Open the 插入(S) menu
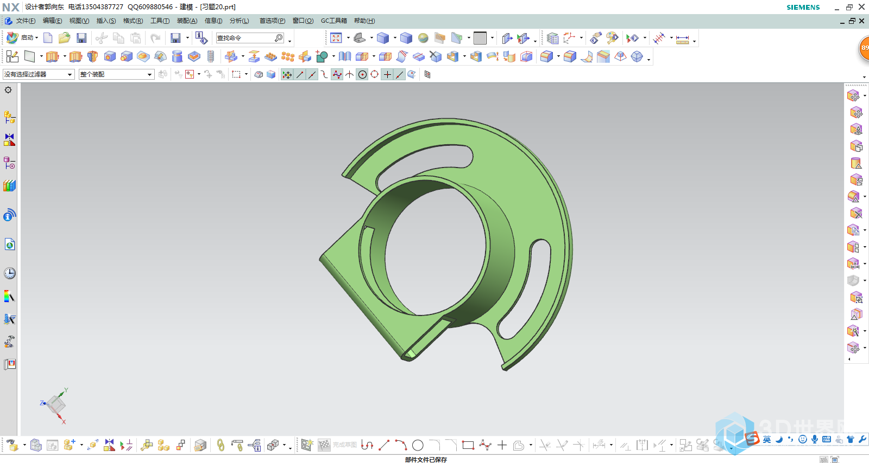 [x=106, y=21]
